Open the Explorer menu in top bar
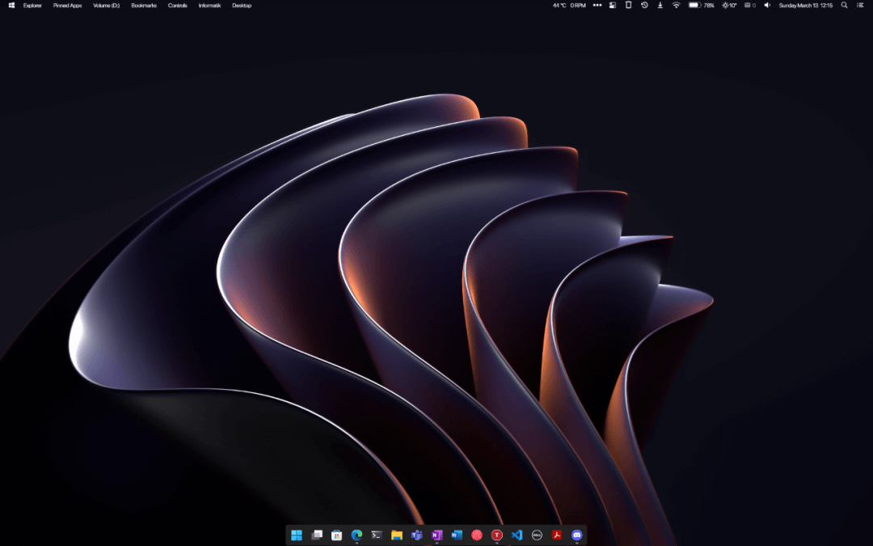Viewport: 873px width, 546px height. pyautogui.click(x=32, y=6)
